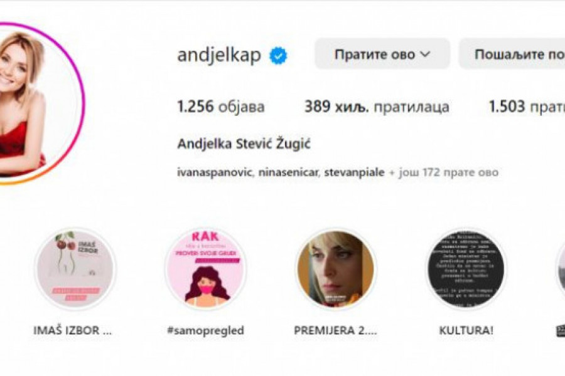Click the 1.256 објава posts count
The height and width of the screenshot is (376, 565).
[x=221, y=107]
